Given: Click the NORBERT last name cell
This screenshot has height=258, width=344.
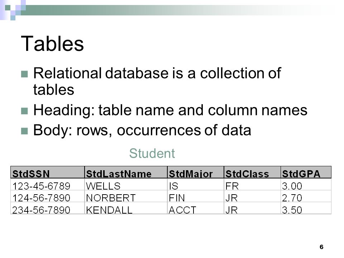Looking at the screenshot, I should [126, 196].
